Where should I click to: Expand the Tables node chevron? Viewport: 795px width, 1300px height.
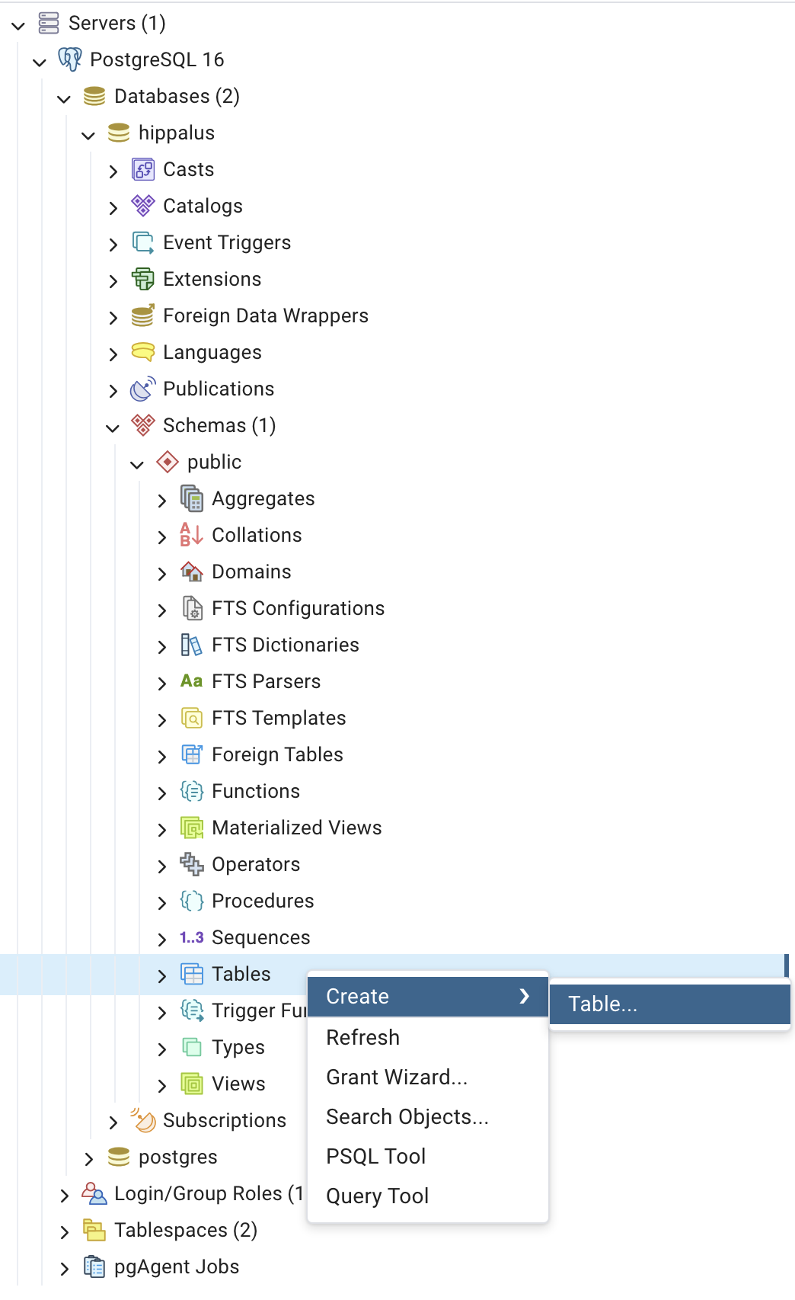point(161,976)
